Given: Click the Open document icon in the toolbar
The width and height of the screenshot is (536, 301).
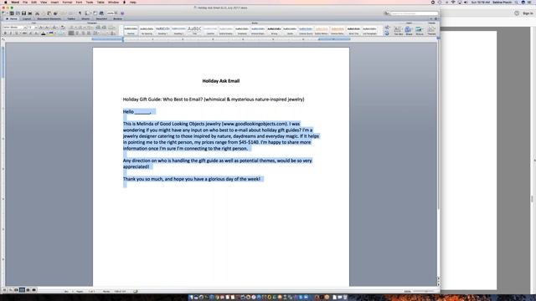Looking at the screenshot, I should (18, 13).
